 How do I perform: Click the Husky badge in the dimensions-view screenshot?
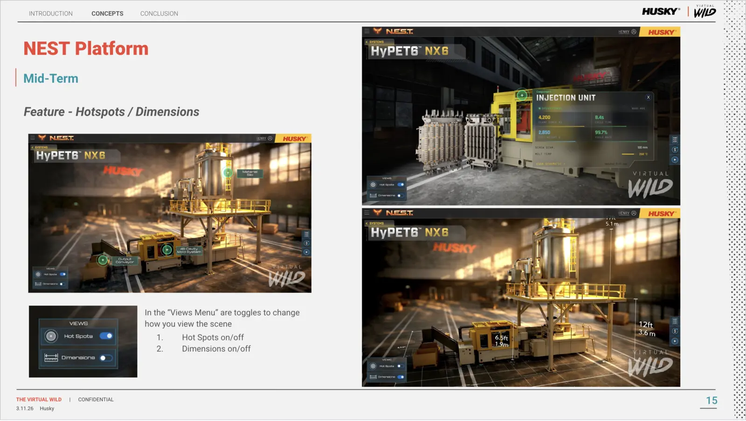(x=660, y=213)
